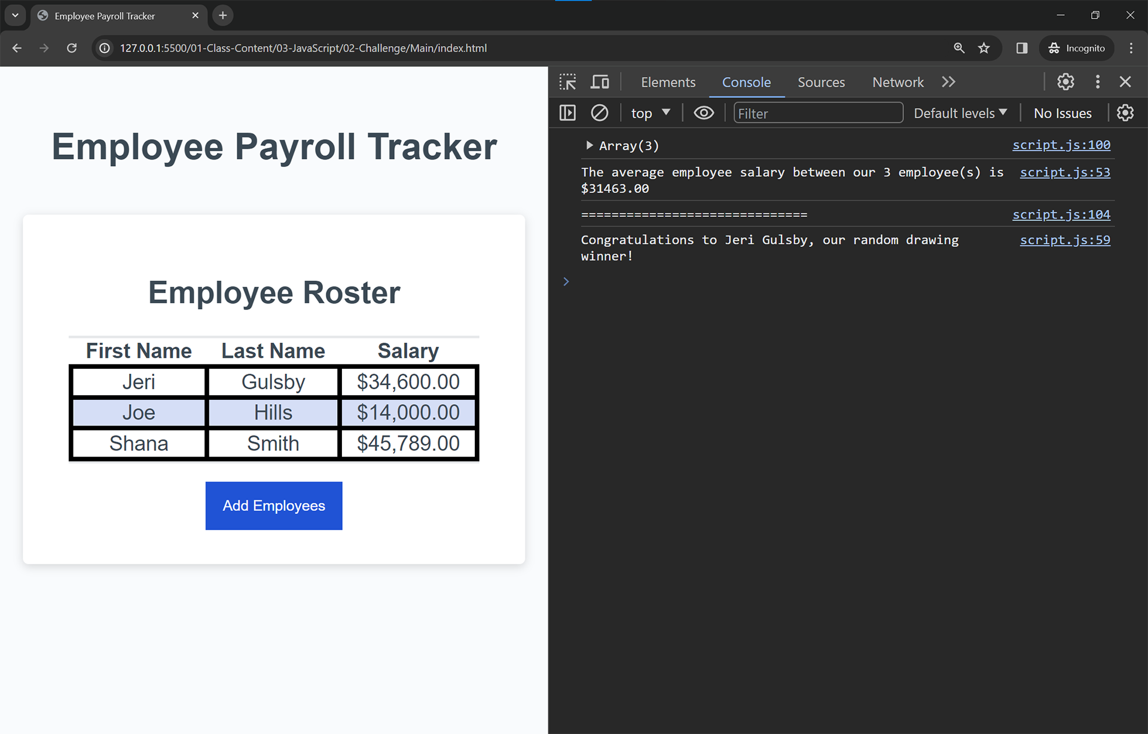Open script.js:53 from the console
The height and width of the screenshot is (734, 1148).
click(x=1065, y=172)
